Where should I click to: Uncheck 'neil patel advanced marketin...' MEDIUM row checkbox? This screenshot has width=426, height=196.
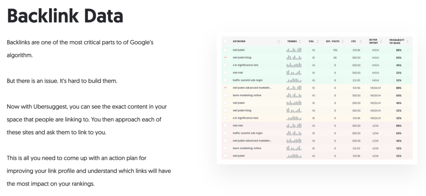point(225,88)
